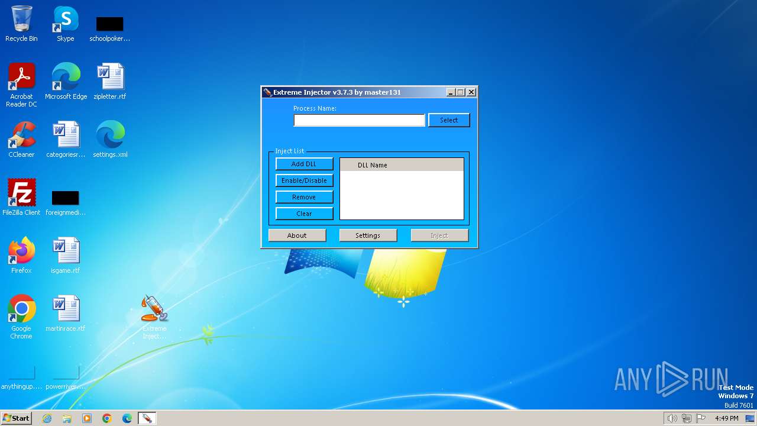Focus the Process Name input field
This screenshot has height=426, width=757.
(x=360, y=120)
